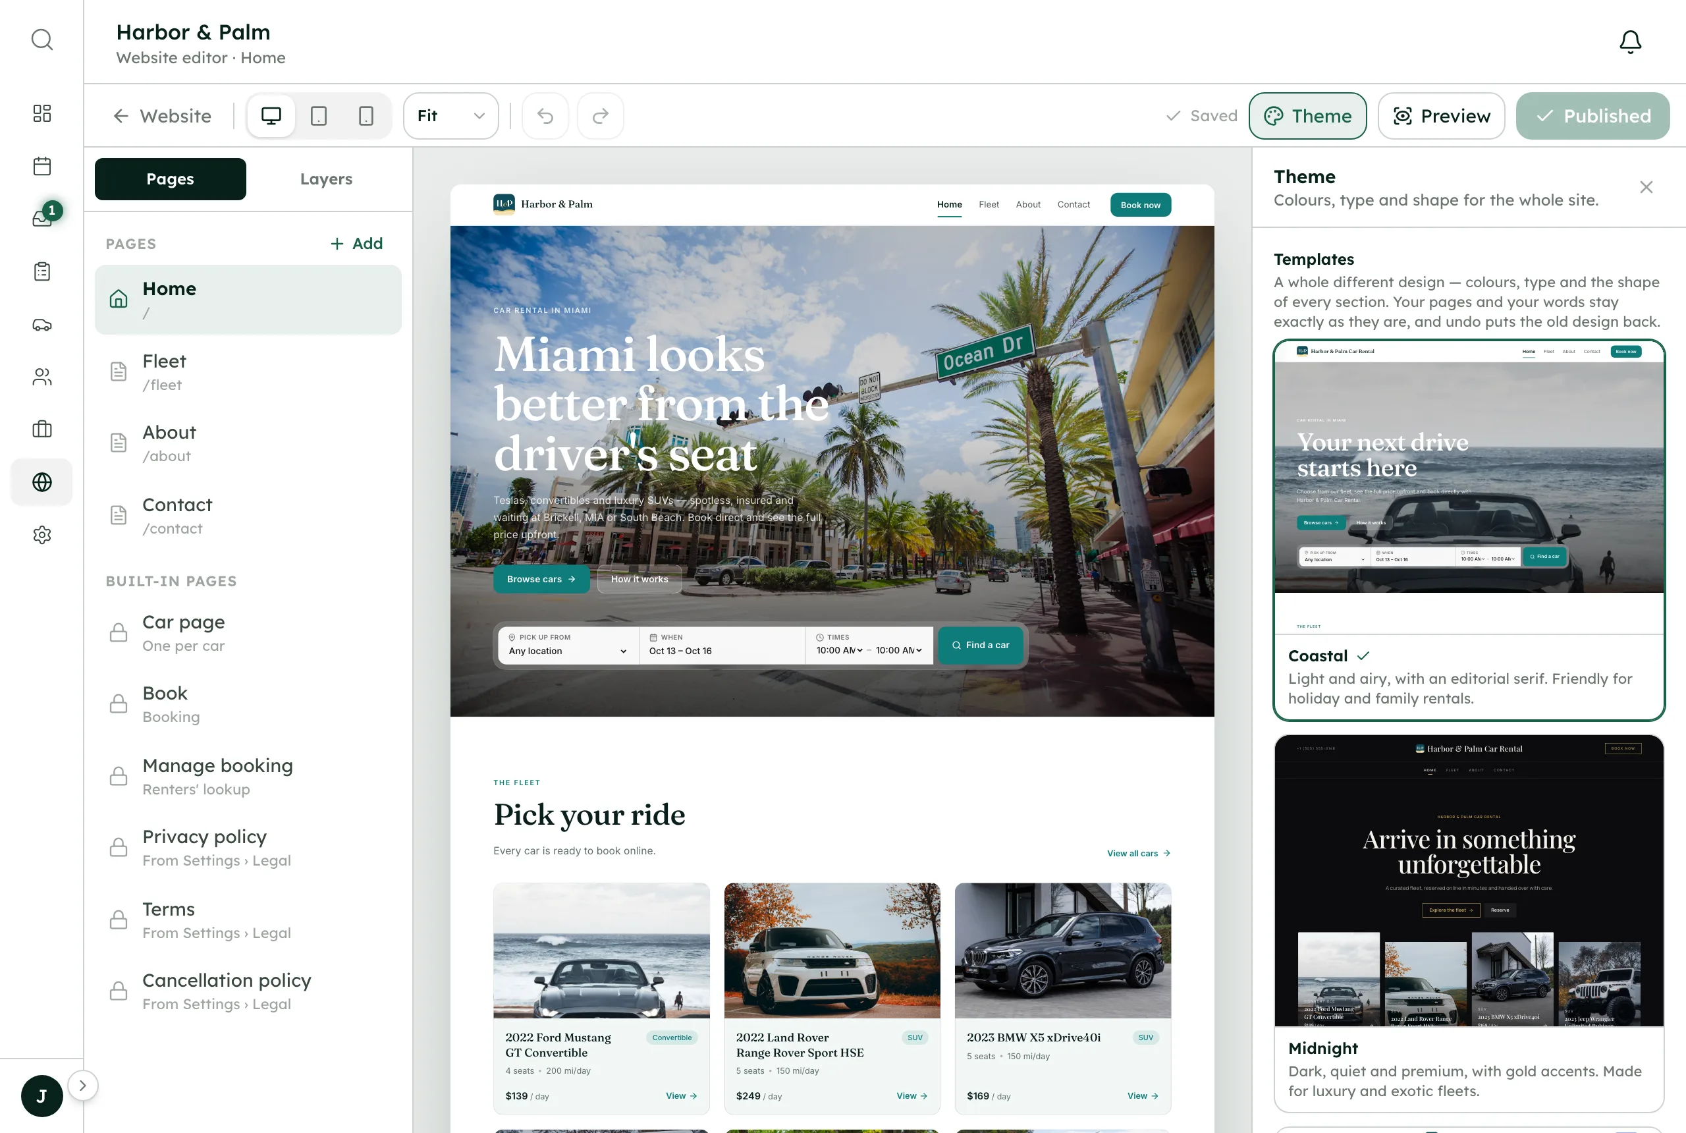
Task: Add a new page
Action: coord(357,244)
